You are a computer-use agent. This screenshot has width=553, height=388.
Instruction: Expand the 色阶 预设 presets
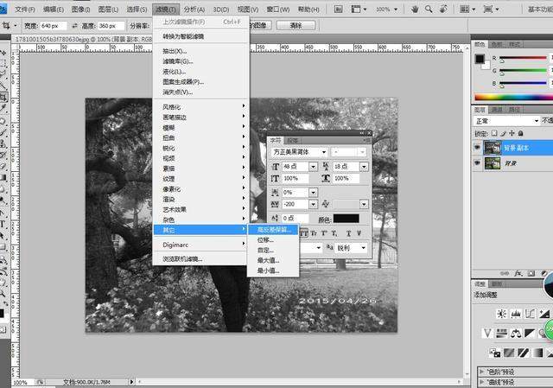482,372
